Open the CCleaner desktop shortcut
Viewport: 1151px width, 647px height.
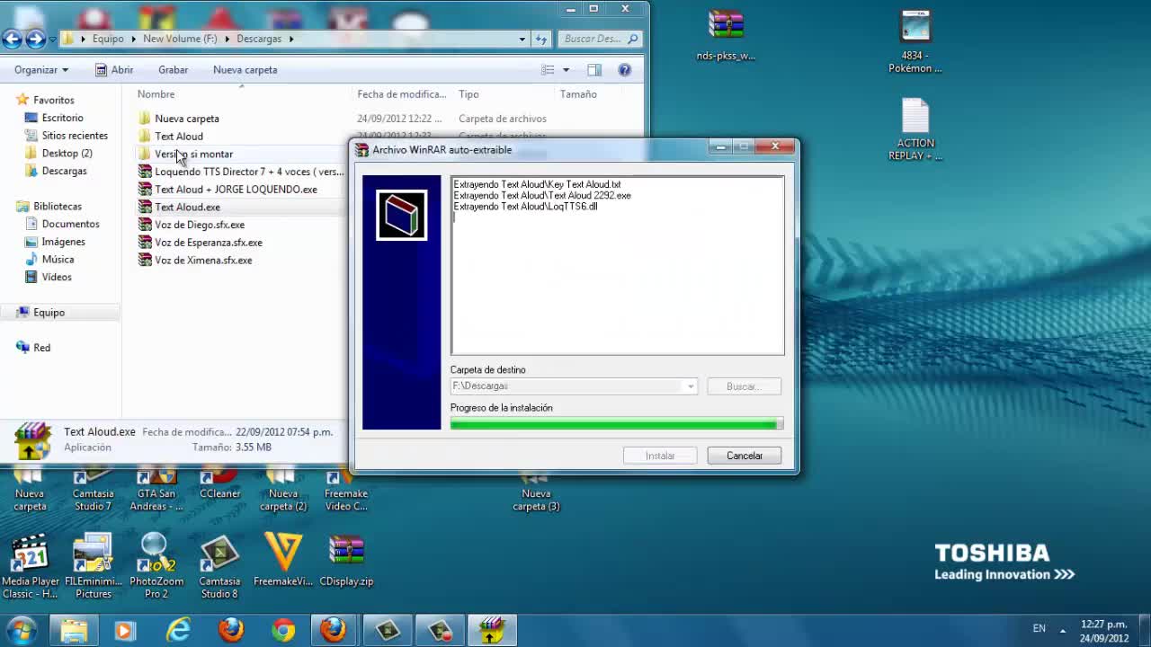tap(219, 490)
